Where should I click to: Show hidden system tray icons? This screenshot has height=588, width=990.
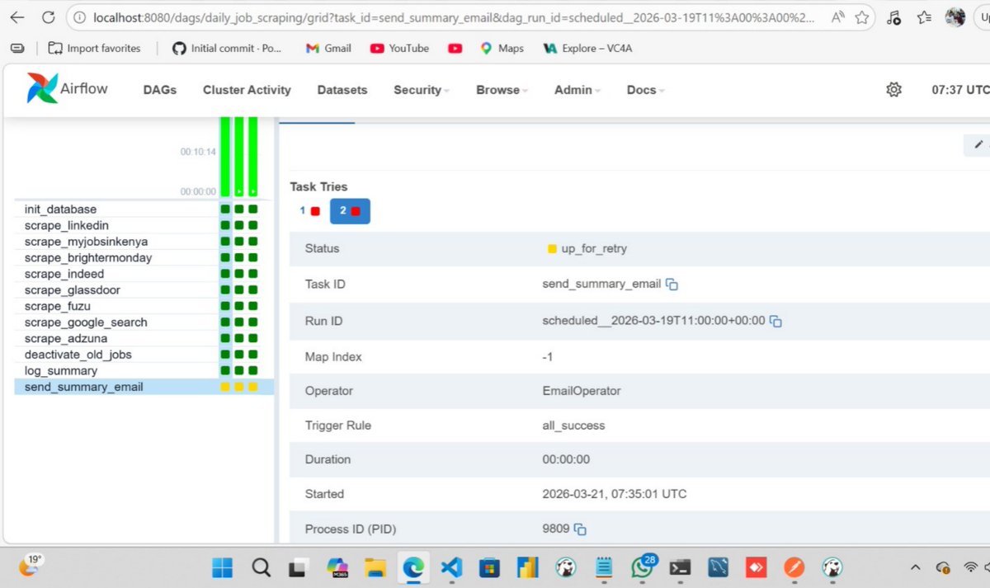tap(915, 567)
